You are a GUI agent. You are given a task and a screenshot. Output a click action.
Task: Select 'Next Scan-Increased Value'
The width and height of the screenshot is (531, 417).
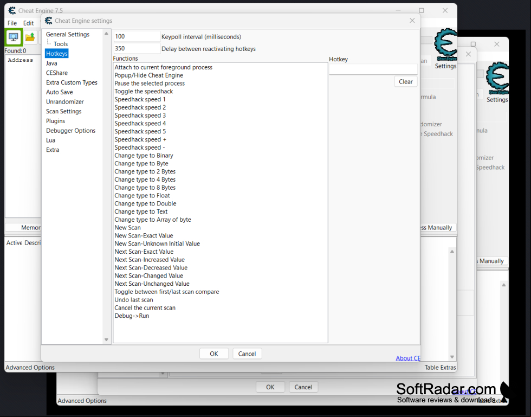tap(150, 260)
